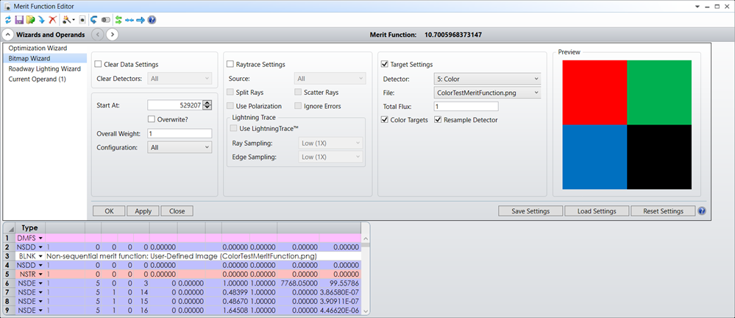Enable the Clear Data Settings checkbox
Viewport: 735px width, 318px height.
(x=99, y=65)
